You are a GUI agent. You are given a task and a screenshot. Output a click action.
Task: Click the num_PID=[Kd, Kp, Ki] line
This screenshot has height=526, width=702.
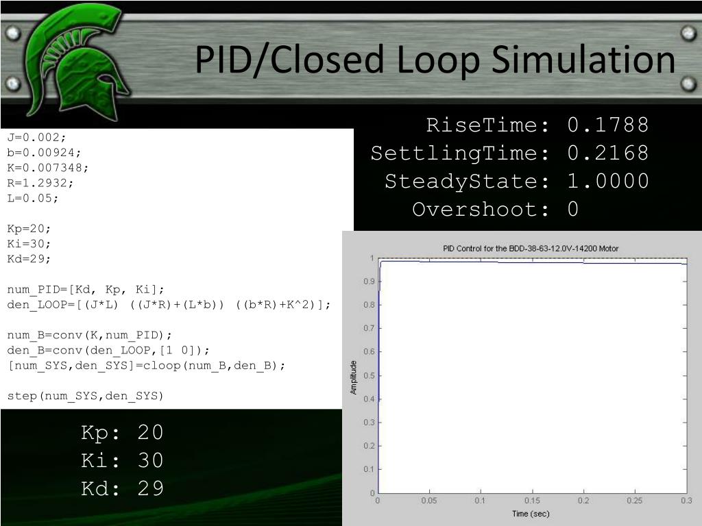point(86,290)
